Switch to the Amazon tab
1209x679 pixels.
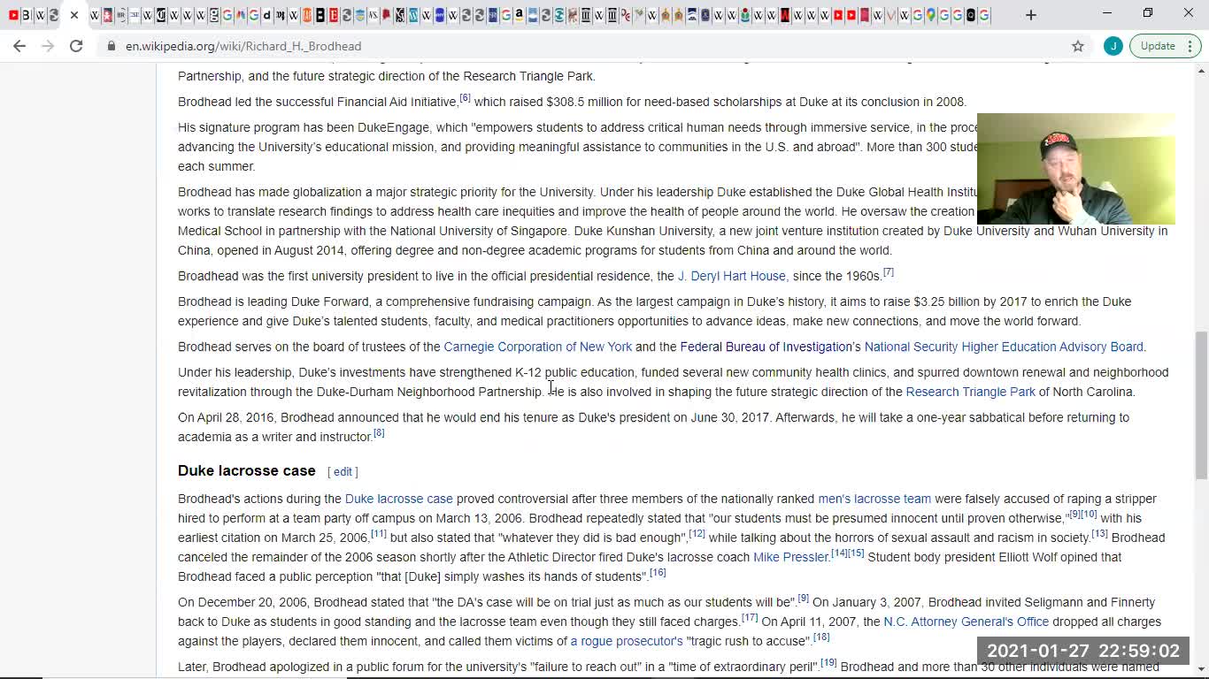520,15
